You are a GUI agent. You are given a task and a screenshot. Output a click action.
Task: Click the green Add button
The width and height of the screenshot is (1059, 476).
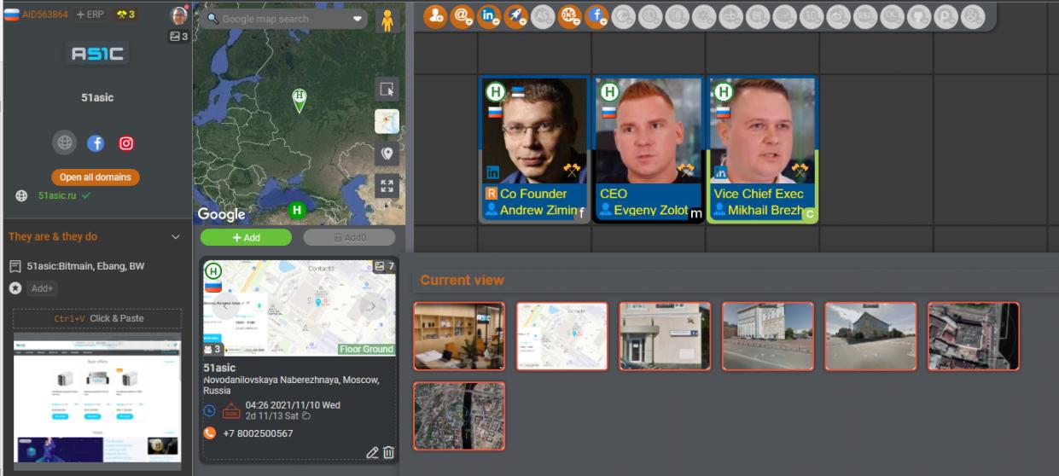tap(246, 237)
